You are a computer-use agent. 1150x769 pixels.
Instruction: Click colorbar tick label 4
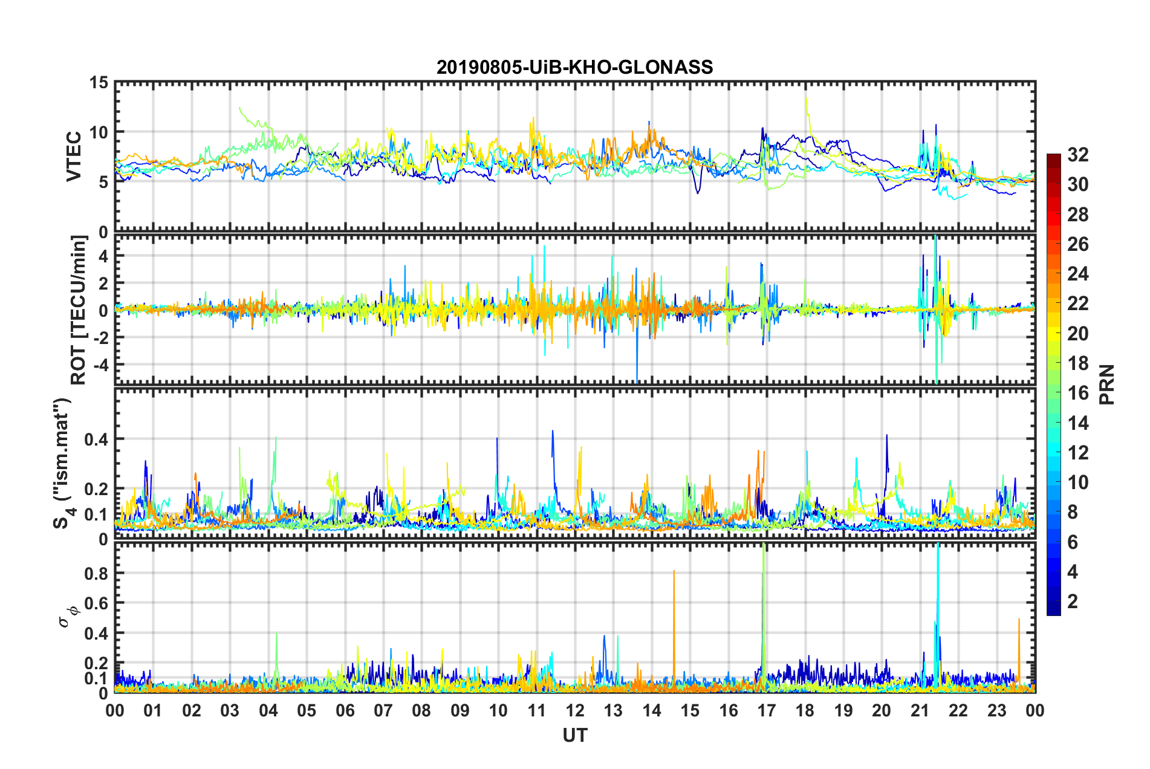click(x=1072, y=572)
